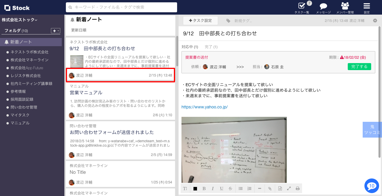Open the chat bubble with 10 badge
Image resolution: width=382 pixels, height=196 pixels.
(371, 186)
